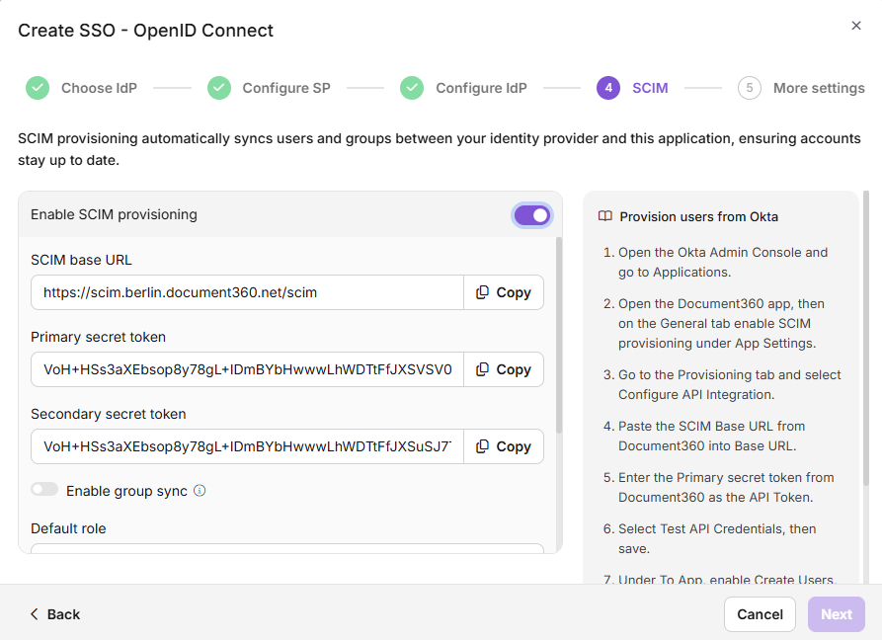This screenshot has width=882, height=640.
Task: Cancel the SSO creation
Action: click(x=760, y=614)
